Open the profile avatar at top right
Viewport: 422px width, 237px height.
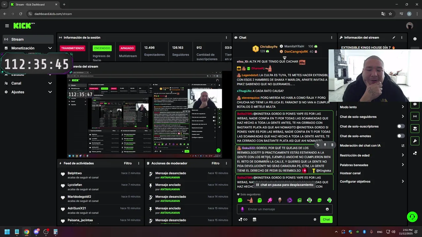[409, 26]
